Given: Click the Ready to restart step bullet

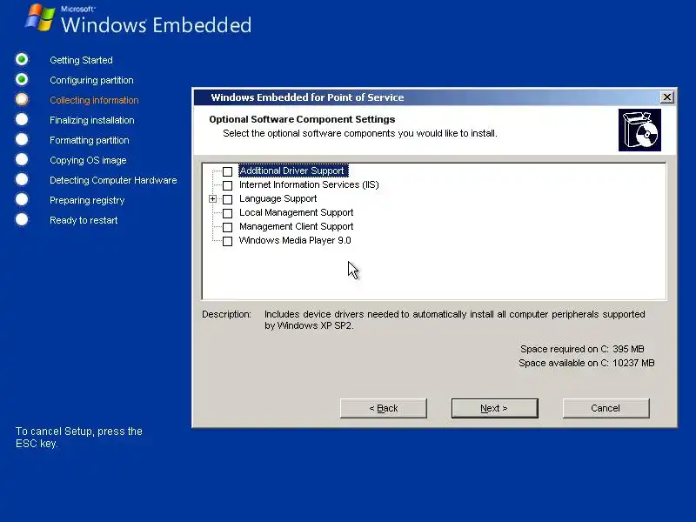Looking at the screenshot, I should click(x=22, y=219).
